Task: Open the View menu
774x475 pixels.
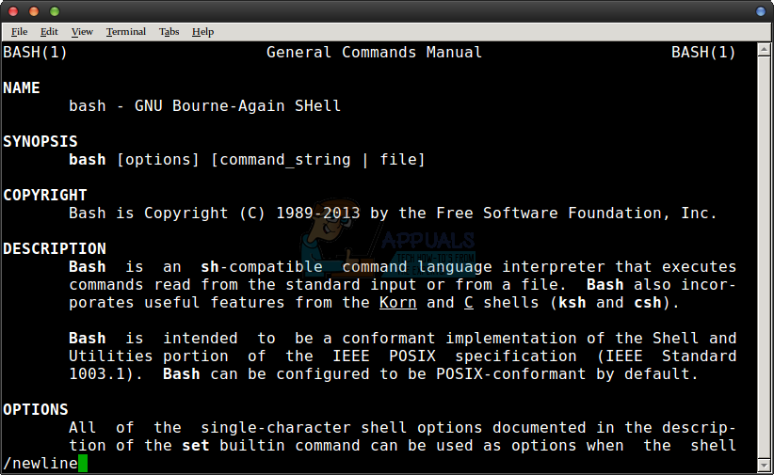Action: pos(82,31)
